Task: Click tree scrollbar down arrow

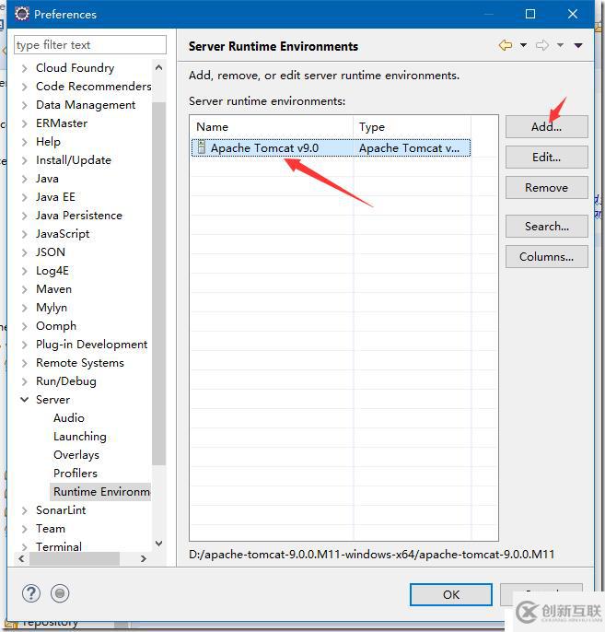Action: pos(159,544)
